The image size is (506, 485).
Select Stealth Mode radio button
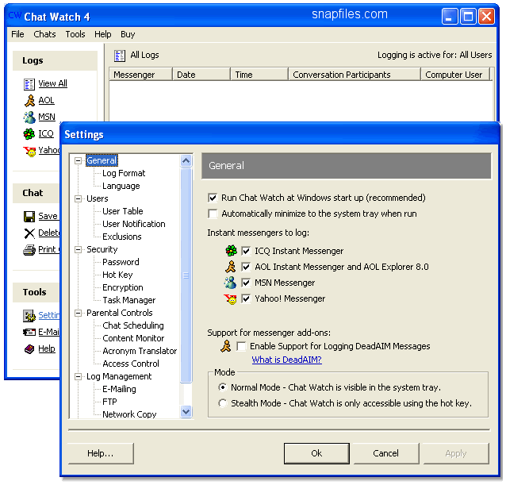click(x=223, y=403)
